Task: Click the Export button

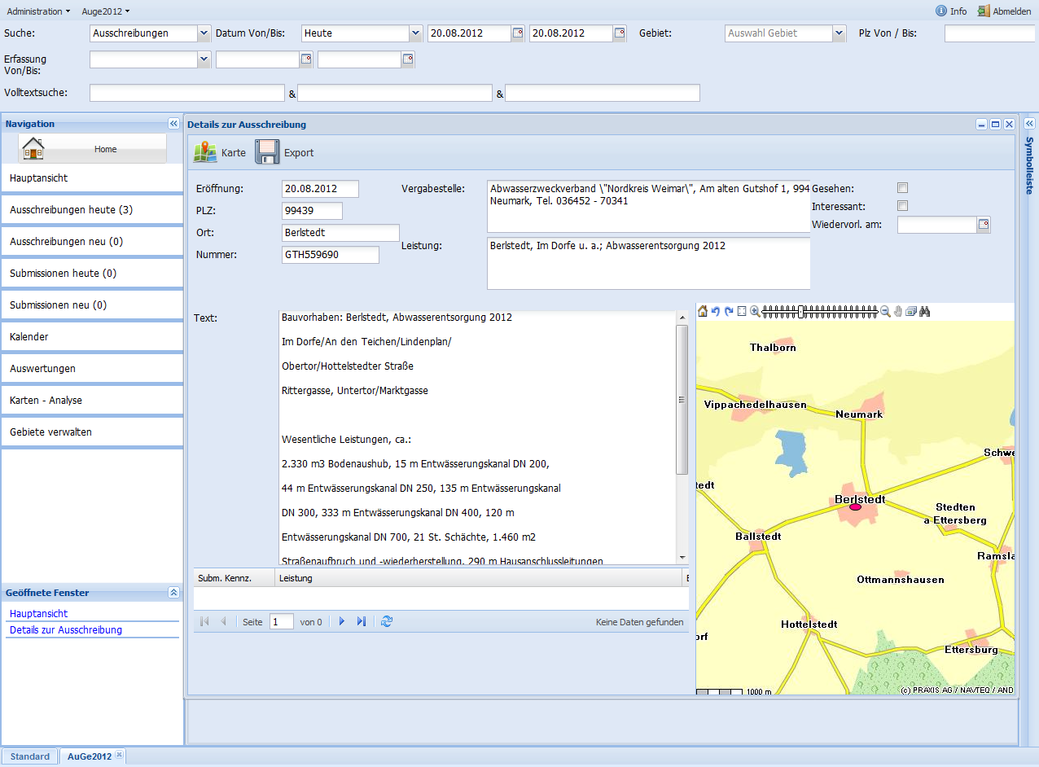Action: [284, 152]
